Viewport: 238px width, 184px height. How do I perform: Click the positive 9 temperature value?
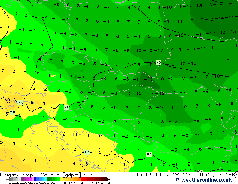[9, 100]
